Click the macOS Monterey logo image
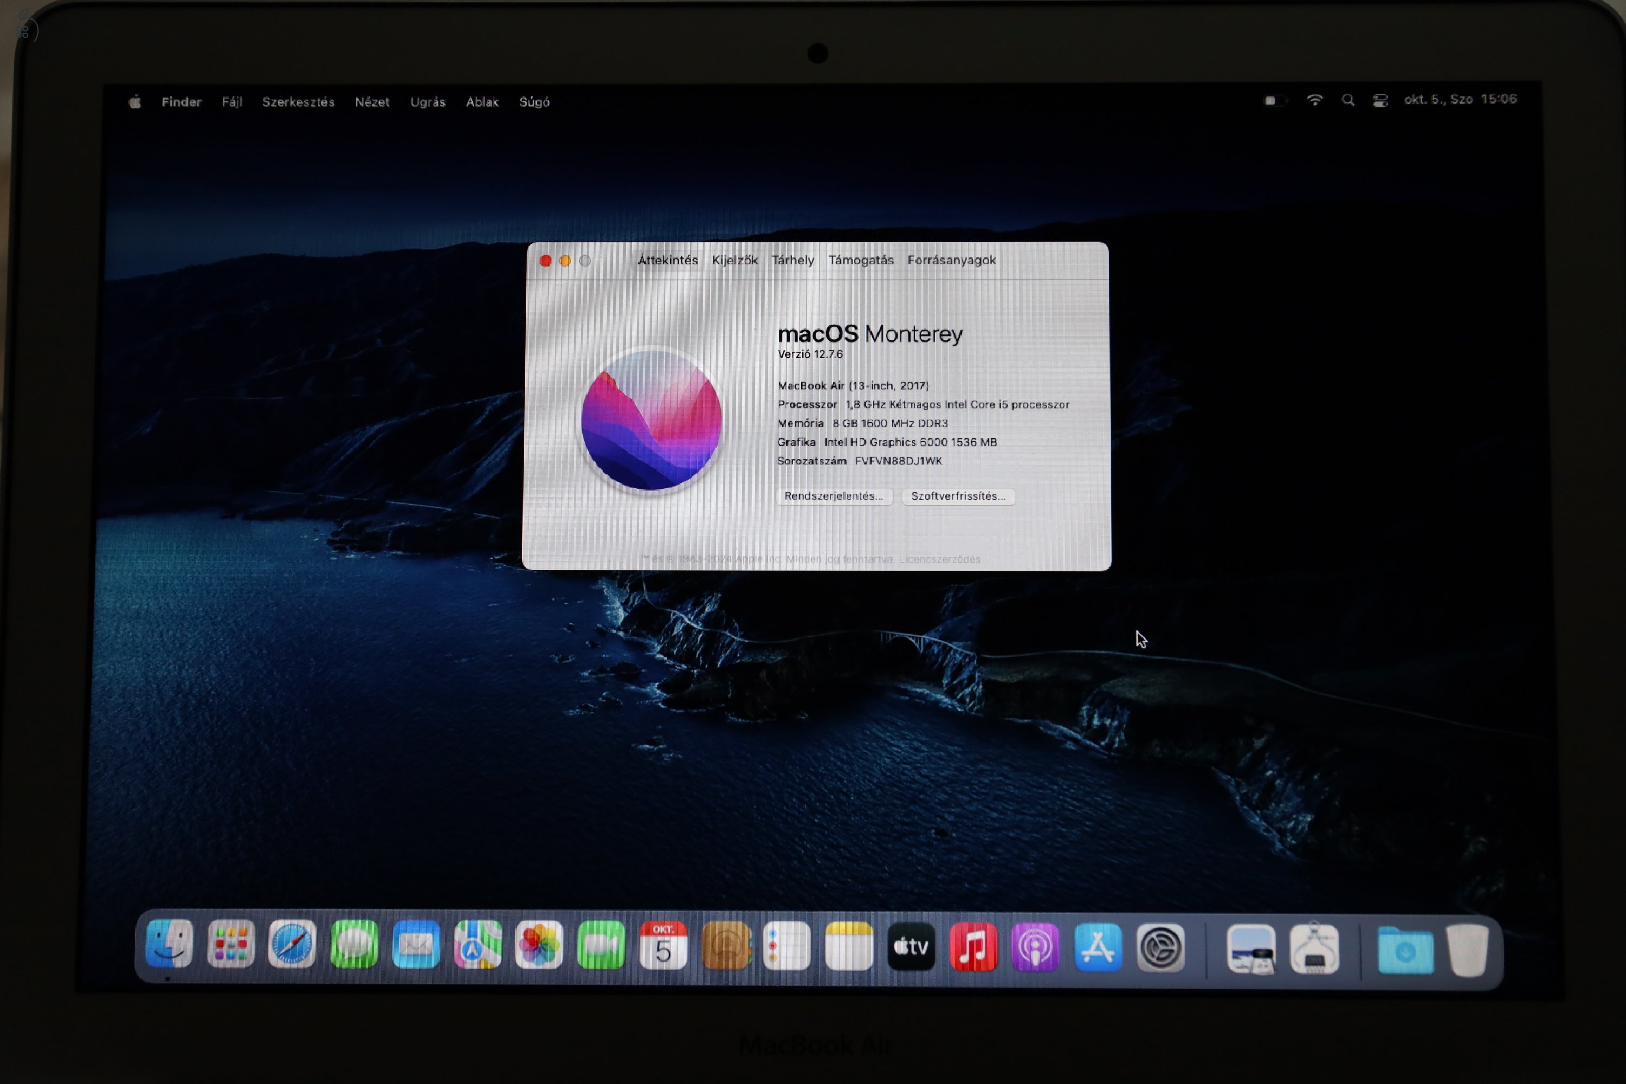The image size is (1626, 1084). click(x=651, y=421)
